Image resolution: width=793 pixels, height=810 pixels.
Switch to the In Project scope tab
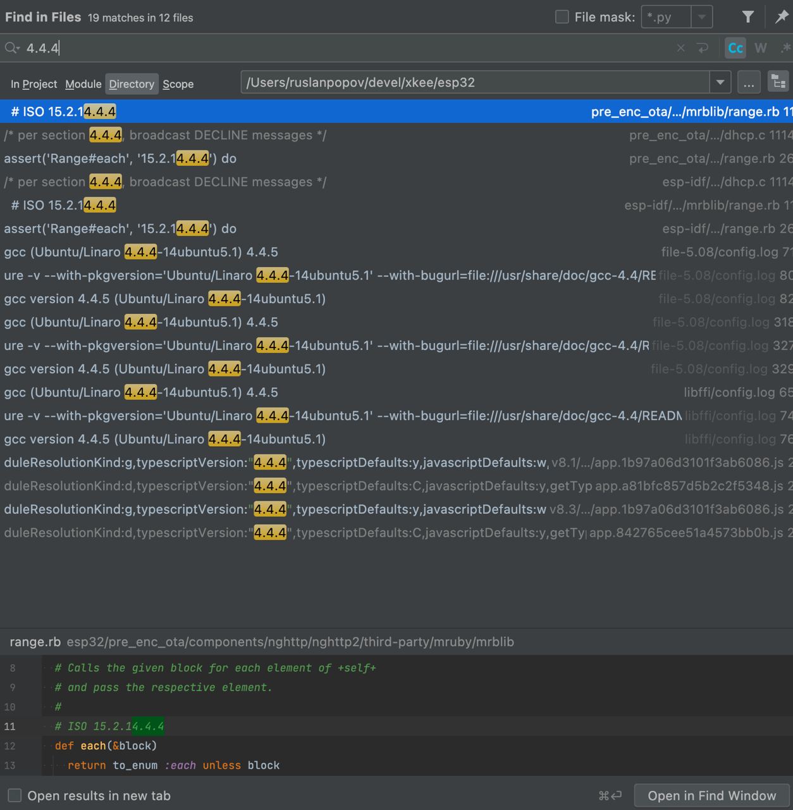pyautogui.click(x=34, y=84)
